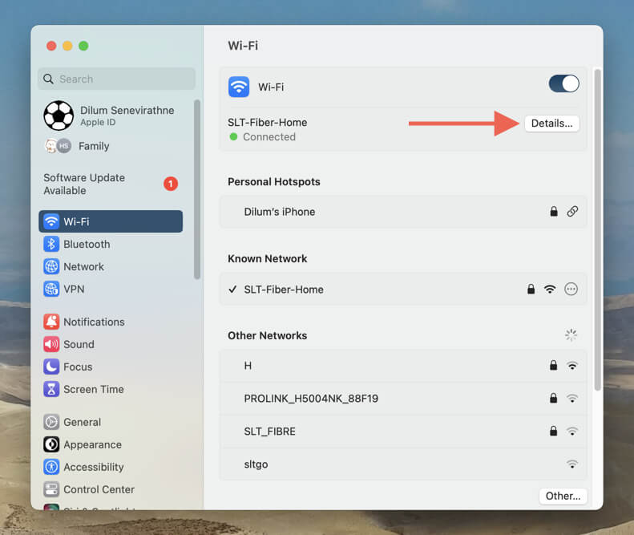Click the Other... networks button
Screen dimensions: 634x535
(563, 496)
